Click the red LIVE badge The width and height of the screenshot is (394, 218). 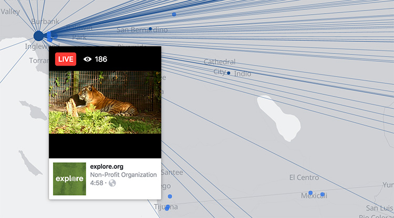(x=66, y=59)
